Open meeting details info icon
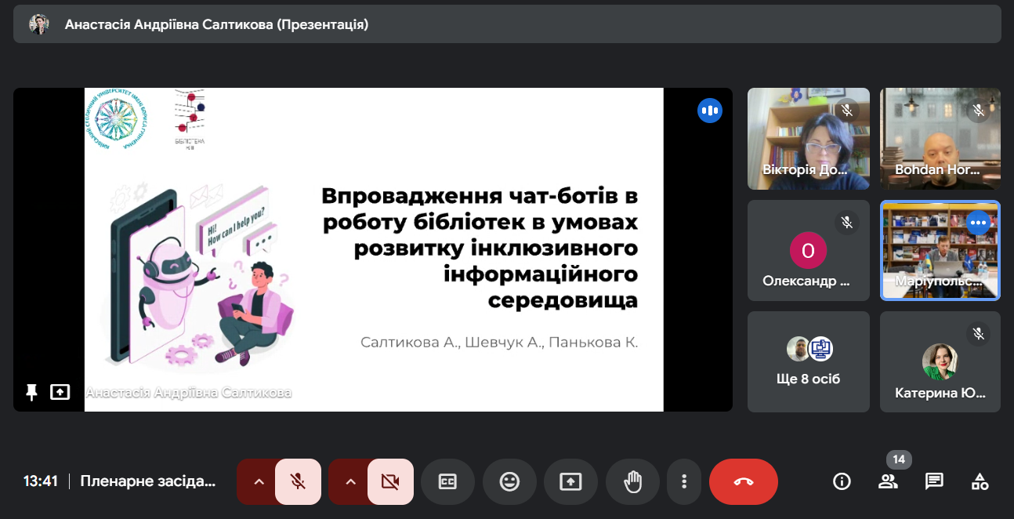1014x519 pixels. point(842,481)
